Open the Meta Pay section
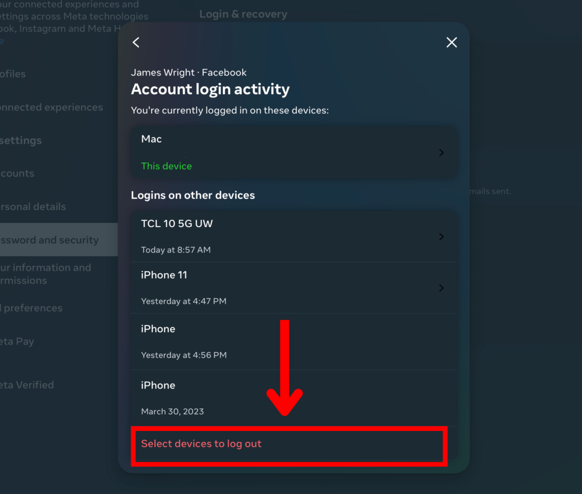This screenshot has width=582, height=494. click(17, 341)
